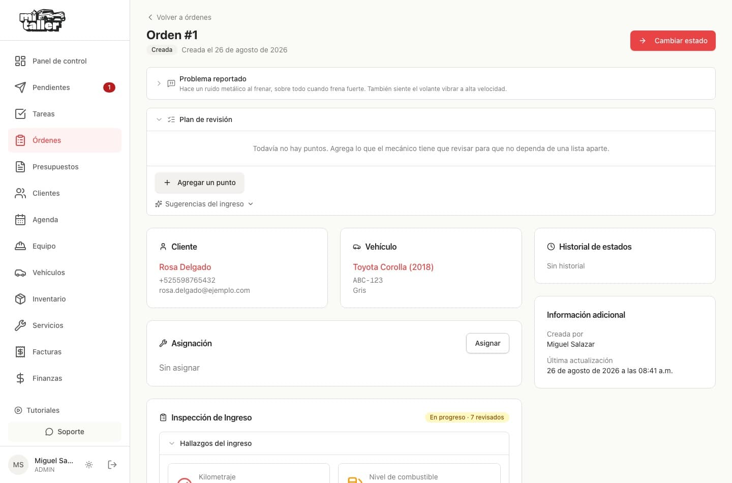
Task: Click the Servicios wrench icon
Action: coord(20,325)
